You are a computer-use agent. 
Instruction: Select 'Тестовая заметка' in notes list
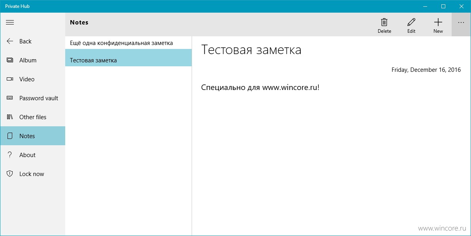[x=128, y=58]
